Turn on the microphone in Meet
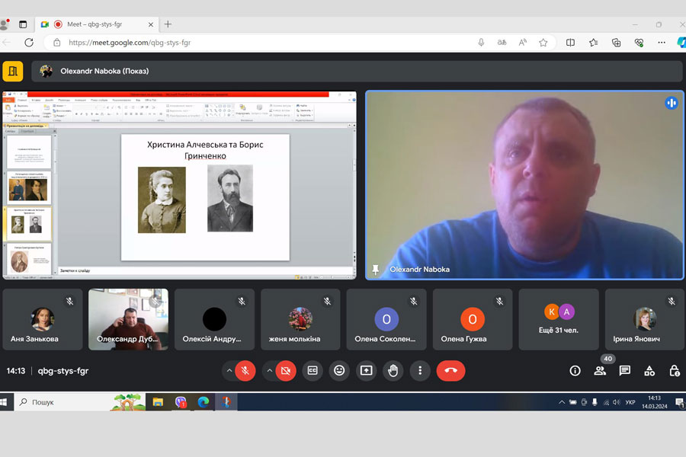 coord(245,371)
